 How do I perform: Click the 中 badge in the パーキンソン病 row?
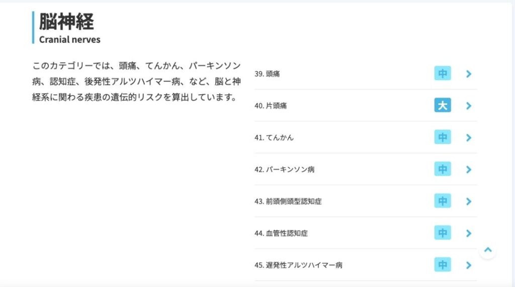443,170
